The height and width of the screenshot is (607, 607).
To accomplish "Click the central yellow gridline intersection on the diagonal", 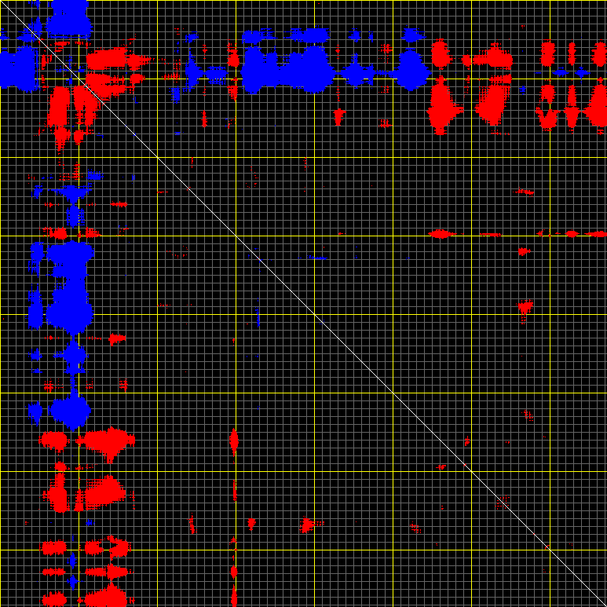I will (314, 314).
